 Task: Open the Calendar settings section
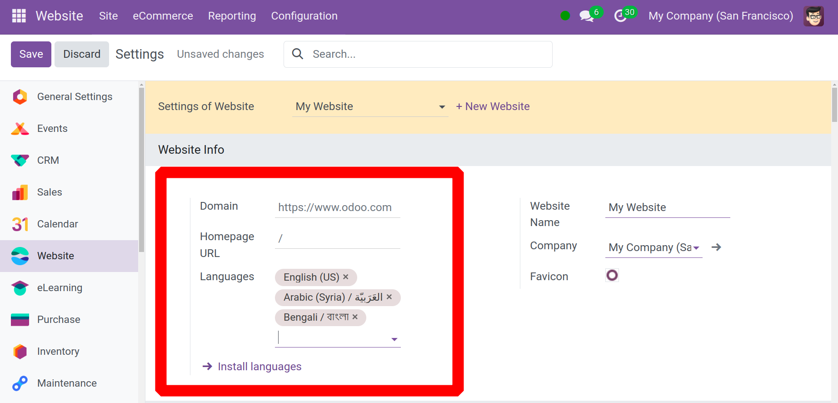pos(57,224)
